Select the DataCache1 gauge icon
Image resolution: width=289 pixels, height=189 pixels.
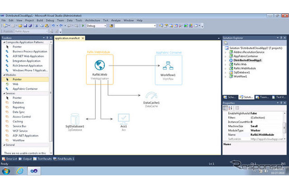pyautogui.click(x=151, y=95)
